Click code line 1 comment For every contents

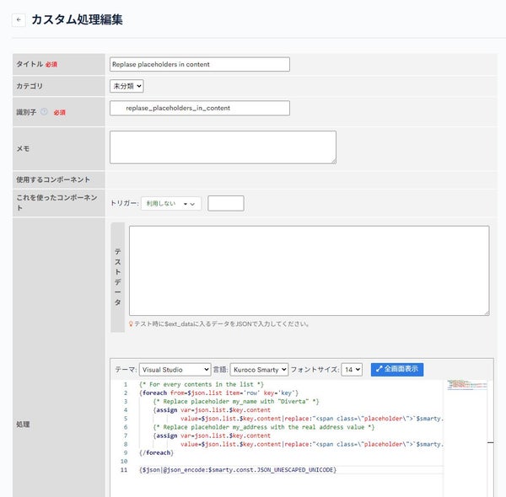[x=202, y=384]
